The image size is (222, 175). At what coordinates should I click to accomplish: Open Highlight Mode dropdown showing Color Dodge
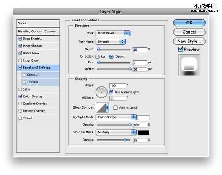coord(116,117)
